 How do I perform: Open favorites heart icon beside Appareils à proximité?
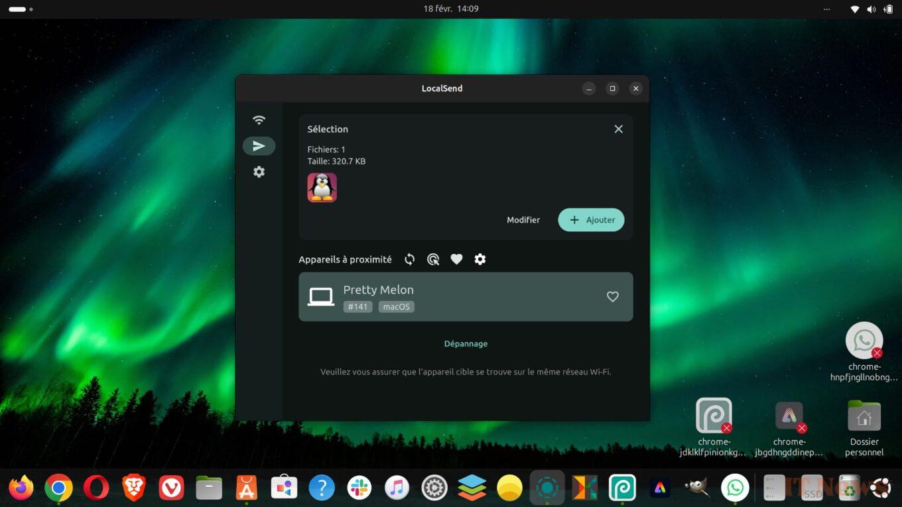click(456, 259)
